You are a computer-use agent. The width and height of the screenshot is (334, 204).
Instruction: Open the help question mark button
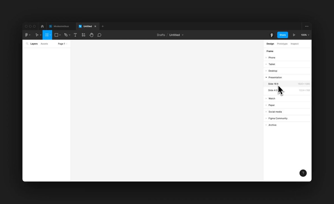[x=303, y=173]
